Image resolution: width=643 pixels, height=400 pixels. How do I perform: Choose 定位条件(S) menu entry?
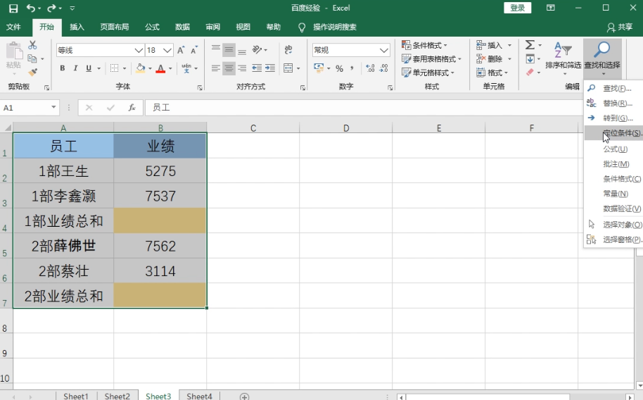pos(614,133)
